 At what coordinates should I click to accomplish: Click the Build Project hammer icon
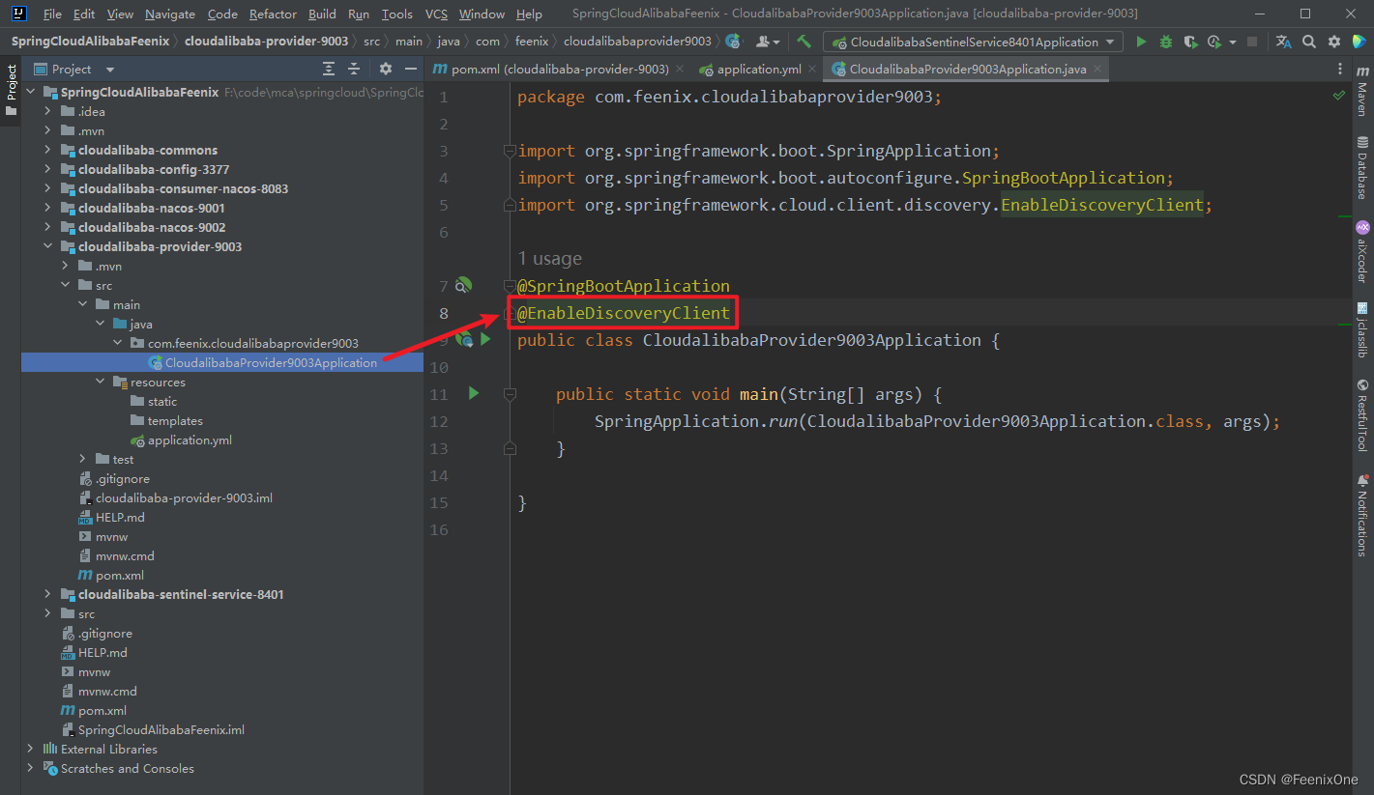coord(804,42)
